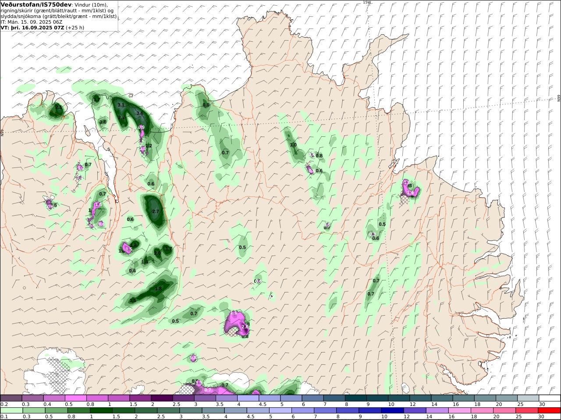The height and width of the screenshot is (420, 561).
Task: Pick upper legend swatch between 20 and 25
Action: [x=507, y=398]
